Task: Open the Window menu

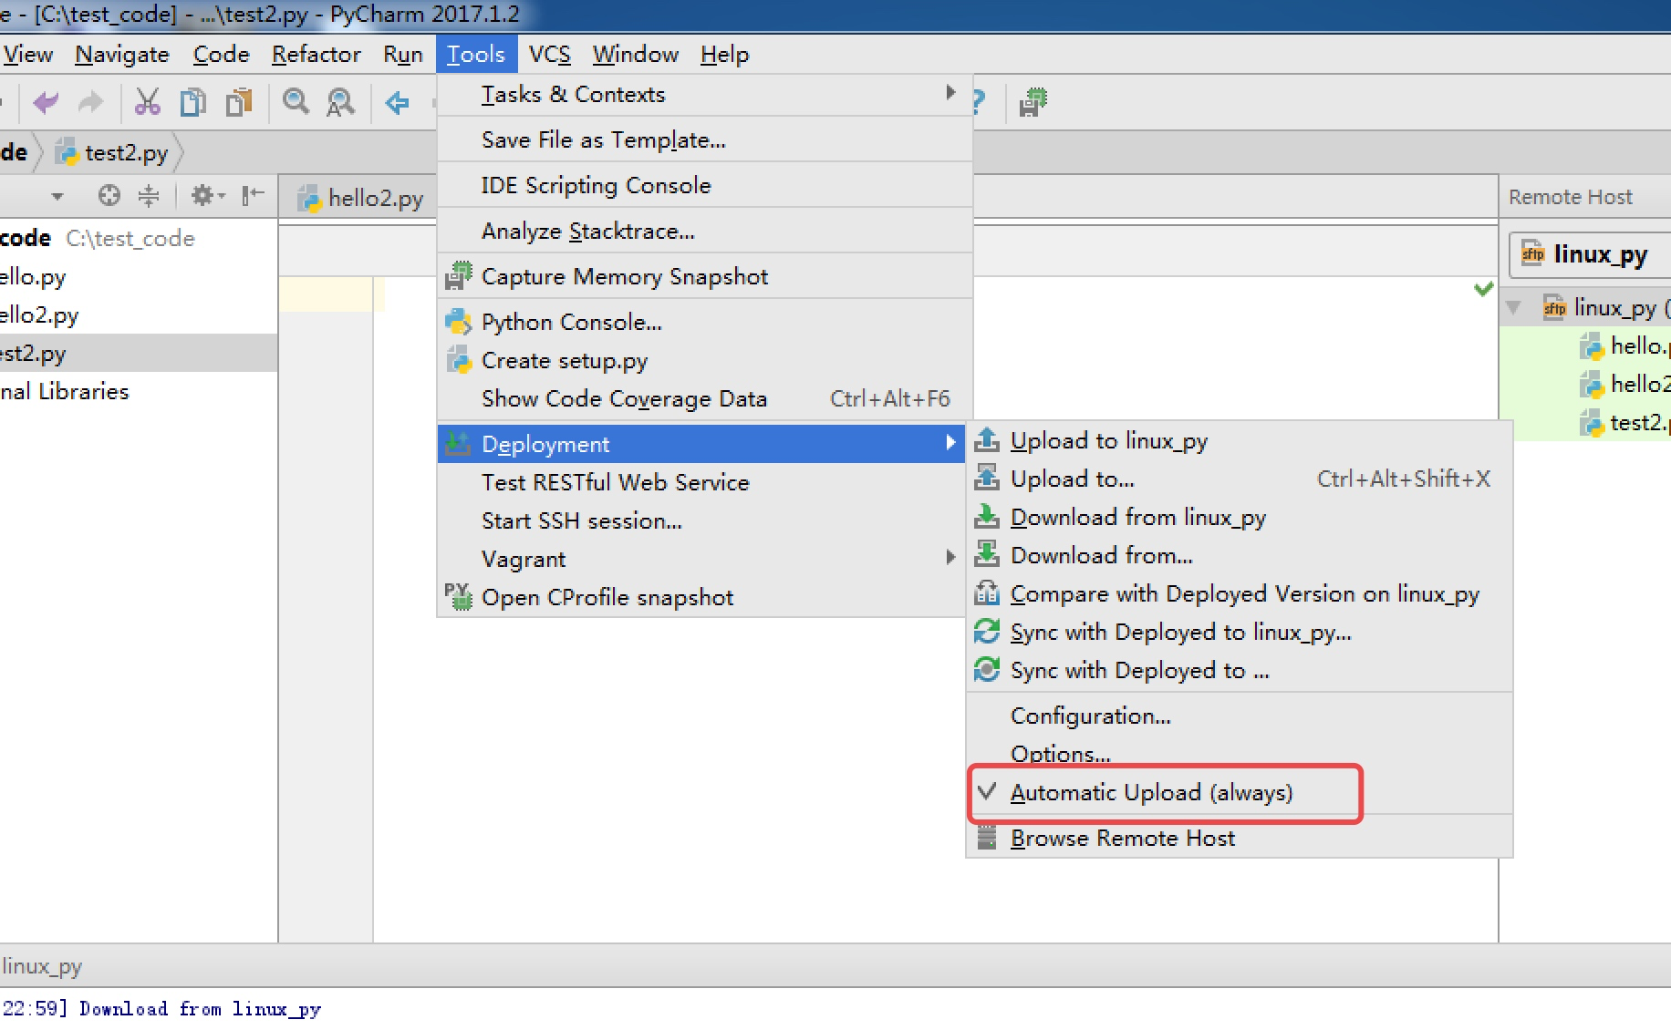Action: (636, 55)
